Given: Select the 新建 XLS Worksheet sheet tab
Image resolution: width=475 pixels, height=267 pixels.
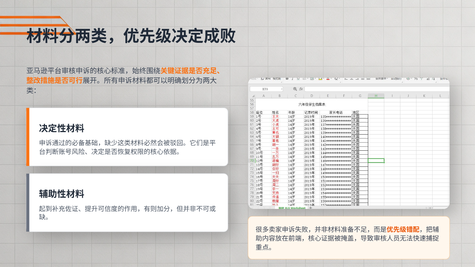Looking at the screenshot, I should coord(292,208).
